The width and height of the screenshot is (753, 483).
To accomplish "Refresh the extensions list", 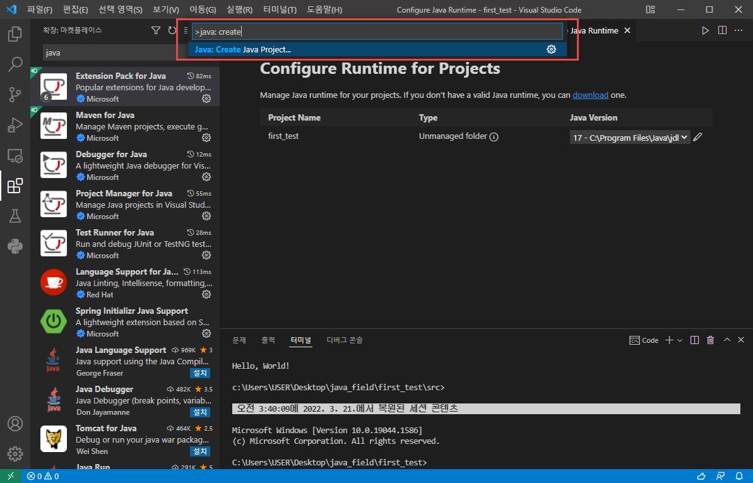I will (172, 30).
